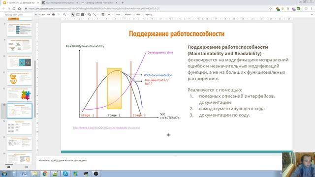Open the Макет layout dropdown

128,15
